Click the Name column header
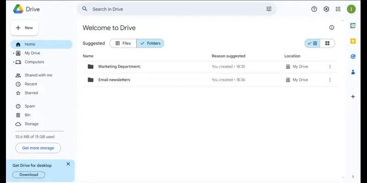The height and width of the screenshot is (183, 367). tap(88, 56)
